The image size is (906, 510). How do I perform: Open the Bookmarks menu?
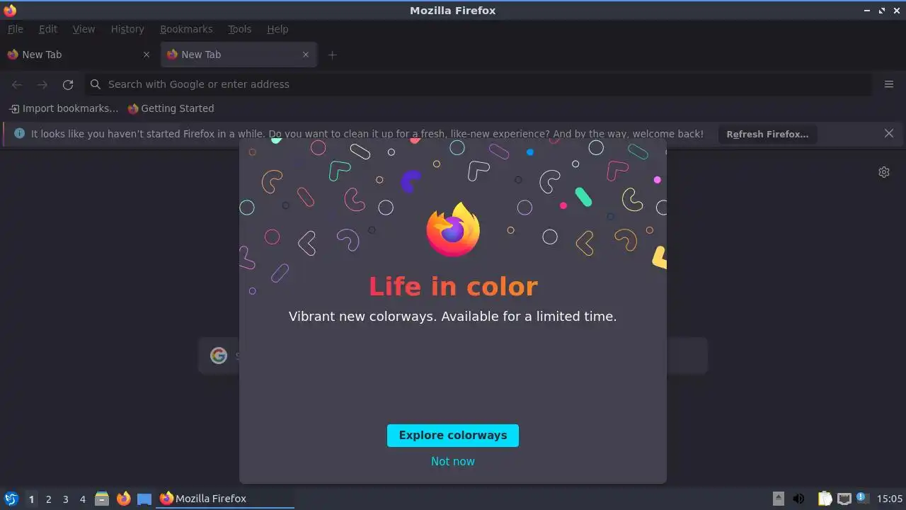(x=186, y=29)
